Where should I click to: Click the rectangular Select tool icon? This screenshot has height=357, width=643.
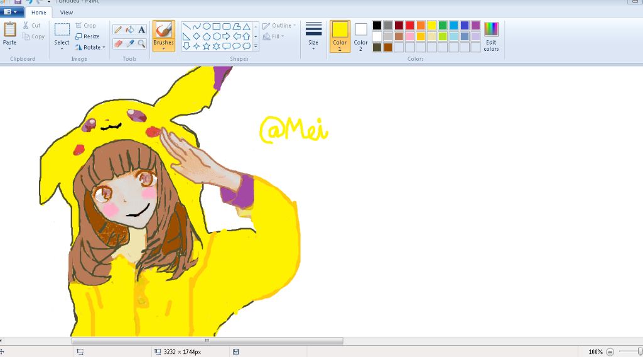click(62, 30)
